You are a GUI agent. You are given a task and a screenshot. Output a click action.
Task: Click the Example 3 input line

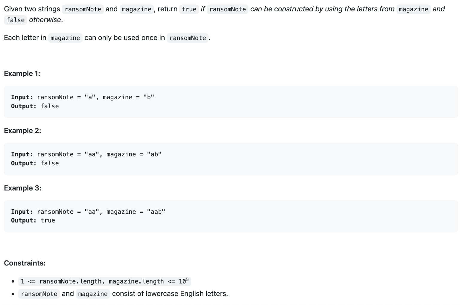pos(88,212)
